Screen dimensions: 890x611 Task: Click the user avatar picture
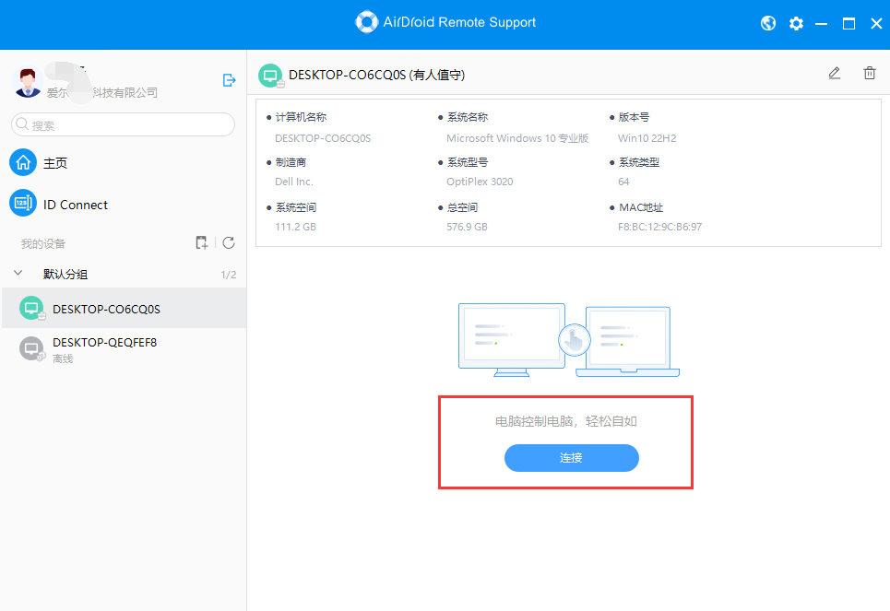pyautogui.click(x=28, y=82)
